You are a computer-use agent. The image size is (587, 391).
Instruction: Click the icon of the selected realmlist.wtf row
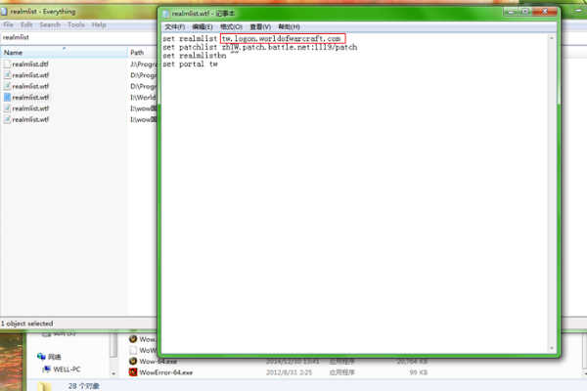(x=7, y=97)
